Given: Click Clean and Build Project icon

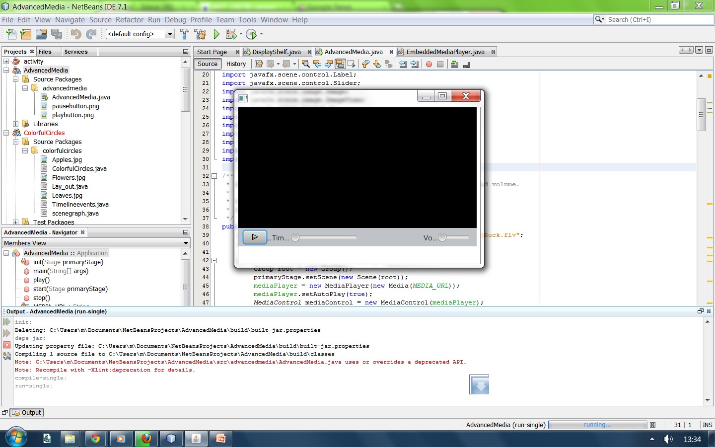Looking at the screenshot, I should [200, 34].
